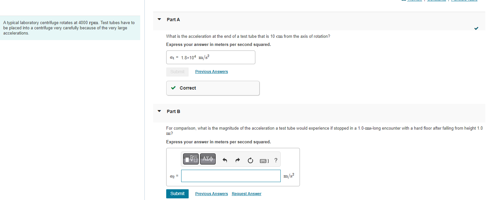Click Request Answer for Part B
Viewport: 497px width, 200px height.
[x=246, y=193]
